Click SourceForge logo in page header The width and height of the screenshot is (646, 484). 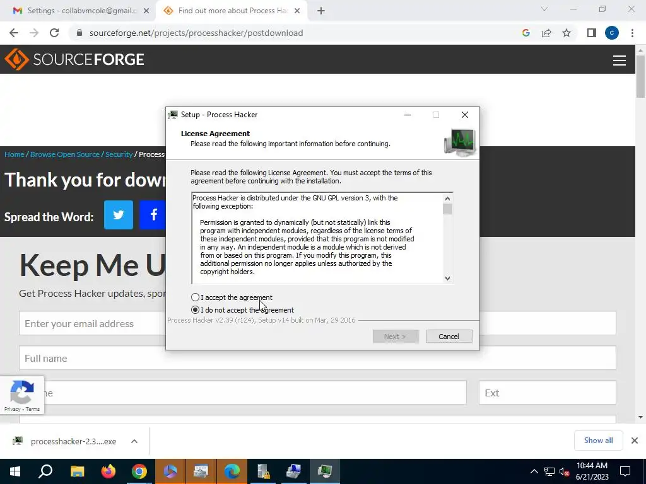coord(74,59)
